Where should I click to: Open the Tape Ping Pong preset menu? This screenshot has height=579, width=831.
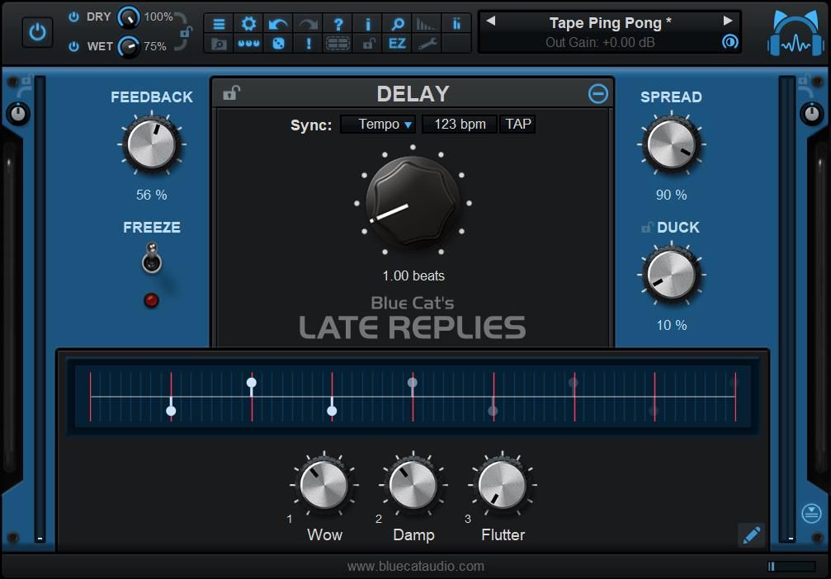[610, 22]
